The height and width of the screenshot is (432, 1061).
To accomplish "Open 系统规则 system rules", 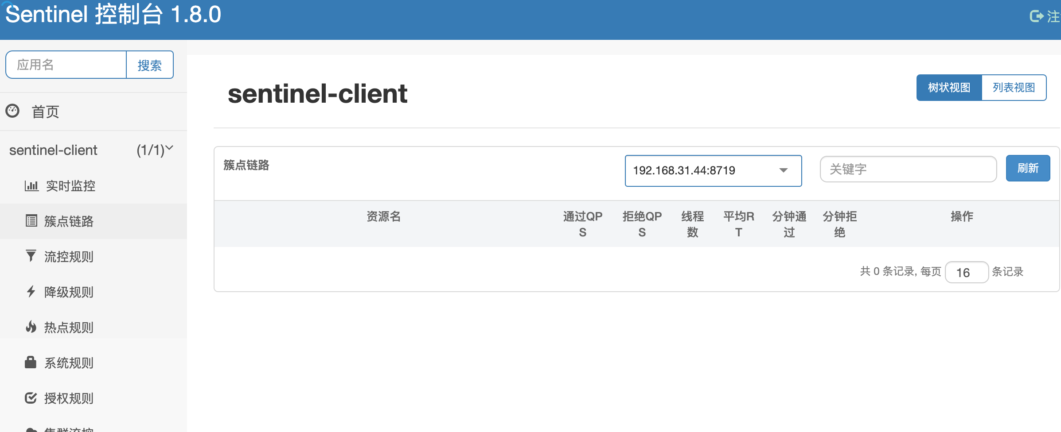I will [69, 363].
